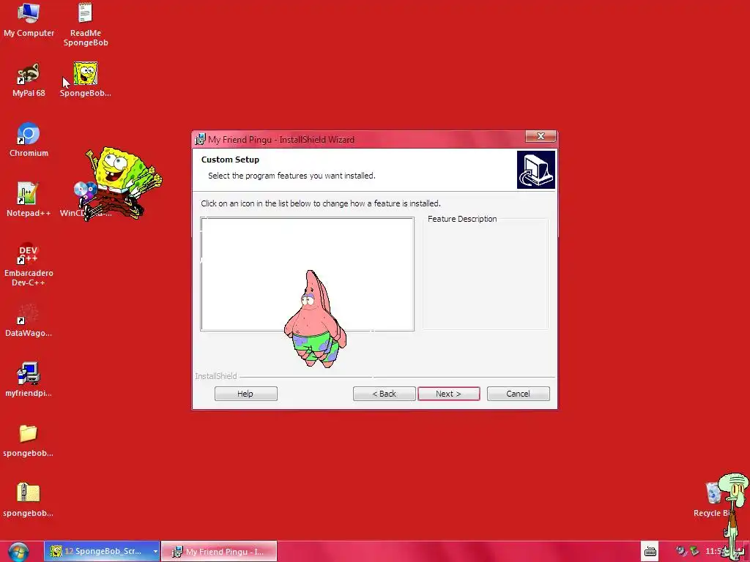The width and height of the screenshot is (750, 562).
Task: Switch to My Friend Pingu taskbar item
Action: click(x=218, y=552)
